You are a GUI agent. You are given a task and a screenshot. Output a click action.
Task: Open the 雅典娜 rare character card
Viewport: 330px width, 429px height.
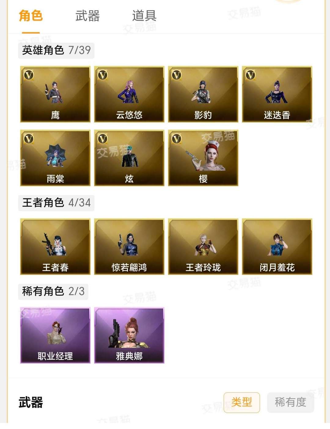129,335
